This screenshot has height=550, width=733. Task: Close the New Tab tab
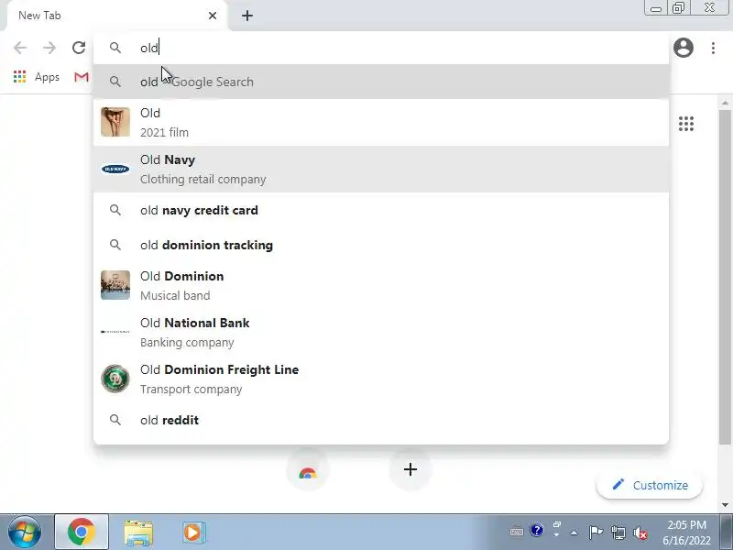pyautogui.click(x=213, y=16)
